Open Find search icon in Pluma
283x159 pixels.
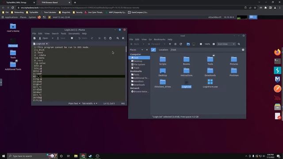click(118, 38)
